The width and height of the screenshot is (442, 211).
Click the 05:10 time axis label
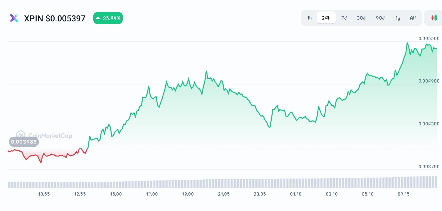368,194
